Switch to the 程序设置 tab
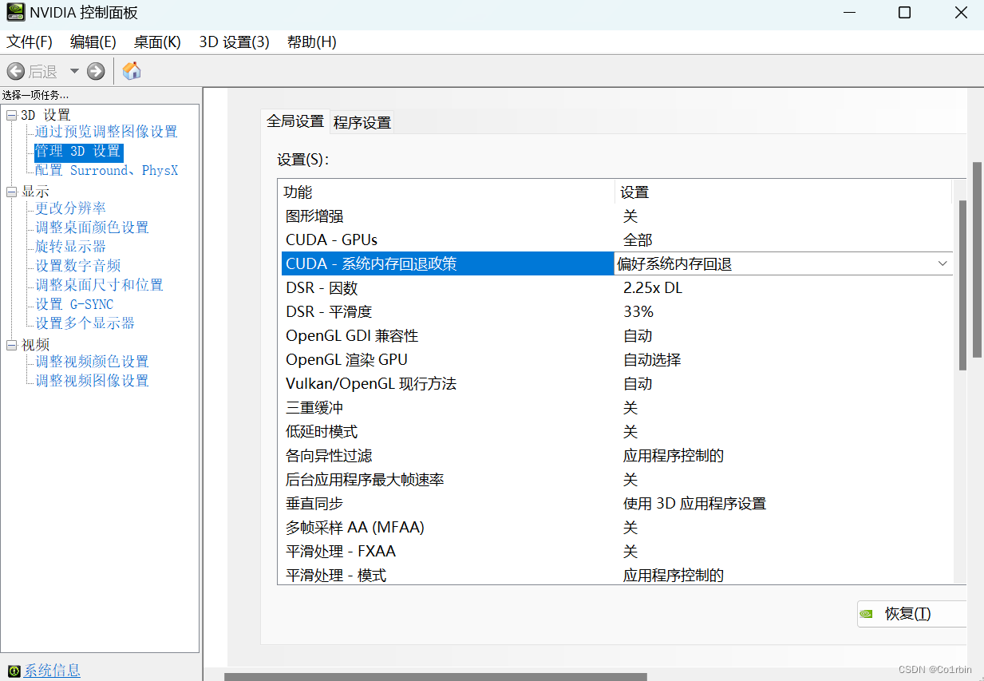Screen dimensions: 984x681 click(x=362, y=123)
